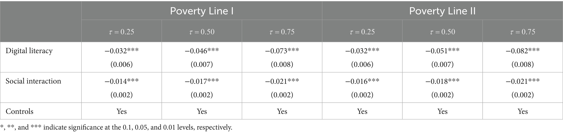Click the "Poverty Line II" header

click(442, 11)
